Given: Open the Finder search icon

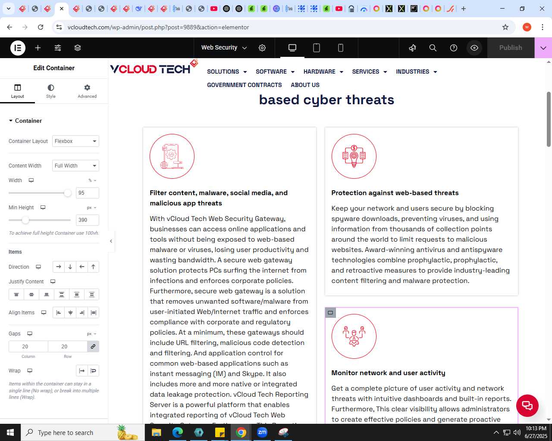Looking at the screenshot, I should pyautogui.click(x=433, y=48).
